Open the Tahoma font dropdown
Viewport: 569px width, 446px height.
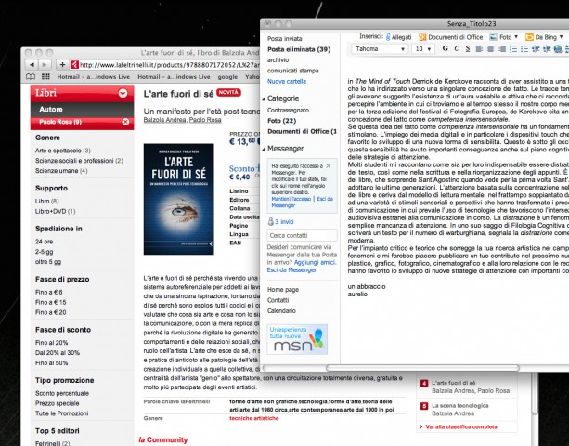pos(380,48)
